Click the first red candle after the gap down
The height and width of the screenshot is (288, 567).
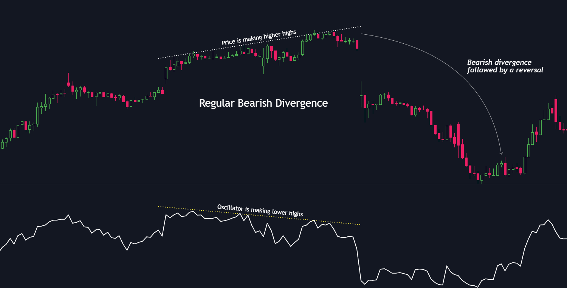pyautogui.click(x=365, y=101)
